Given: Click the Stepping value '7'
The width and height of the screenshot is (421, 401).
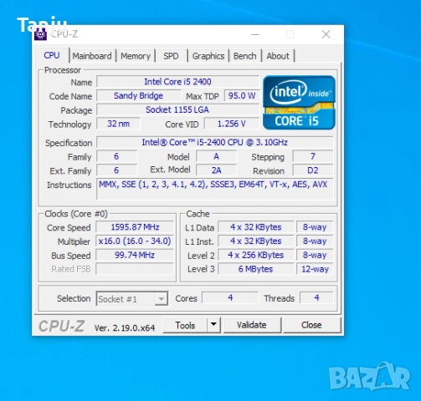Looking at the screenshot, I should point(313,156).
